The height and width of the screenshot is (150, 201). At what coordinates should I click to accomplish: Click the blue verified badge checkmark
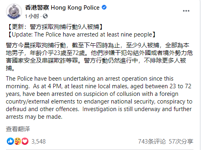[x=104, y=7]
